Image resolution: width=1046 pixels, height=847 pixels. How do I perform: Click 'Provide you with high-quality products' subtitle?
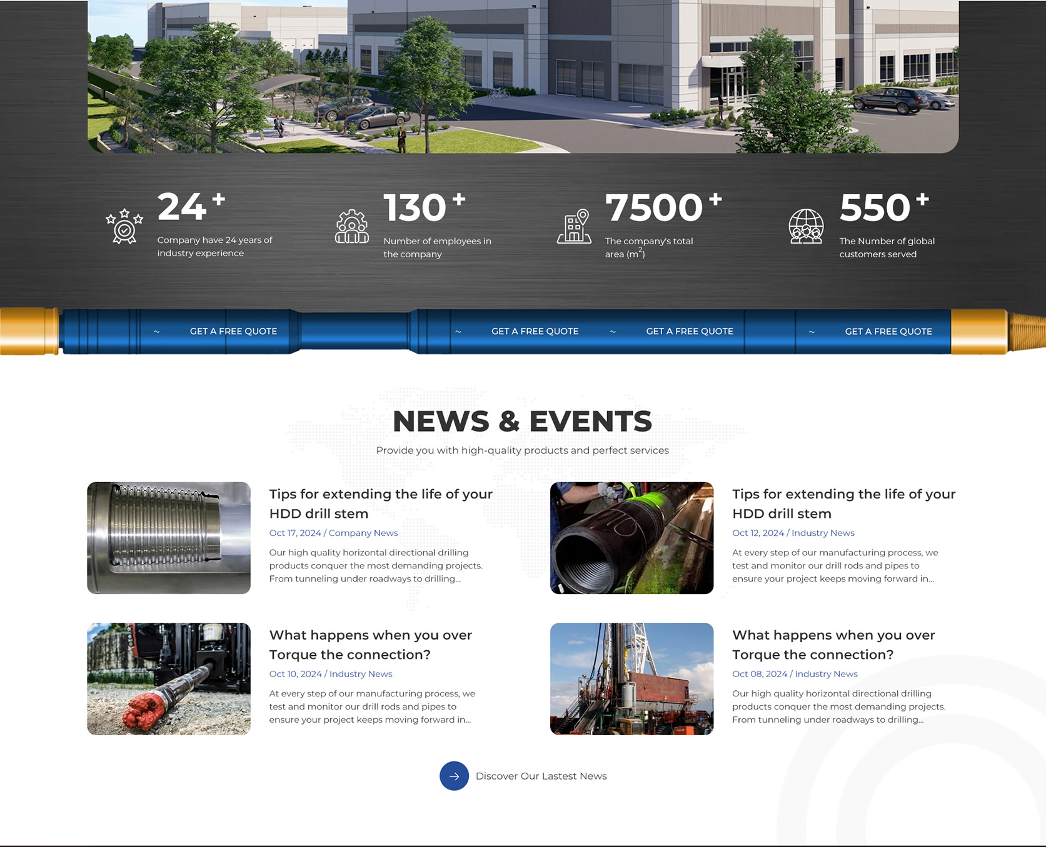523,450
